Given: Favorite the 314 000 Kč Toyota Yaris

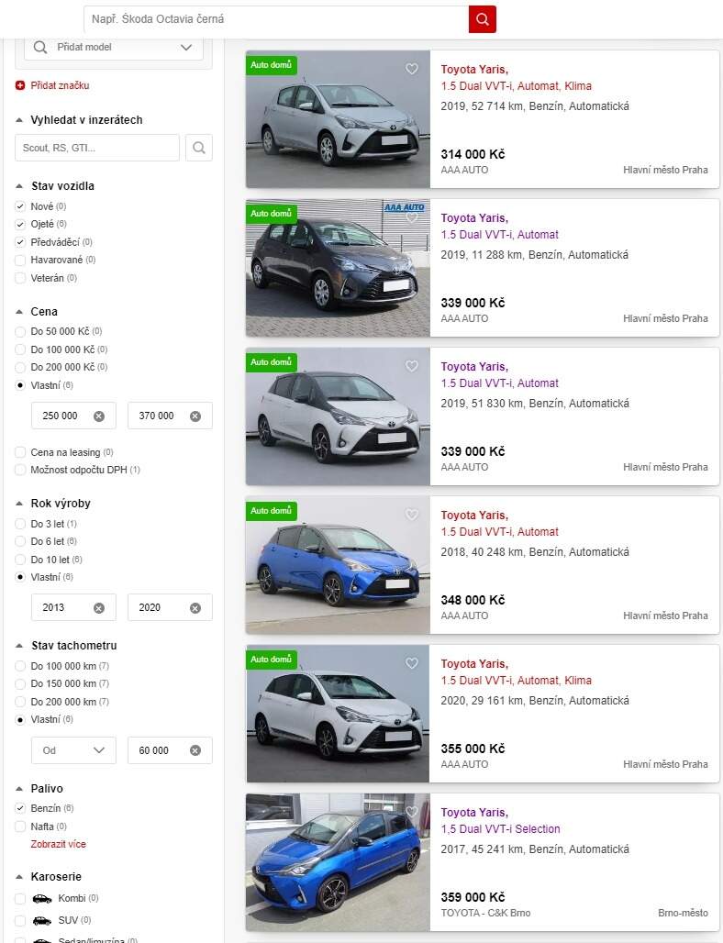Looking at the screenshot, I should coord(411,69).
